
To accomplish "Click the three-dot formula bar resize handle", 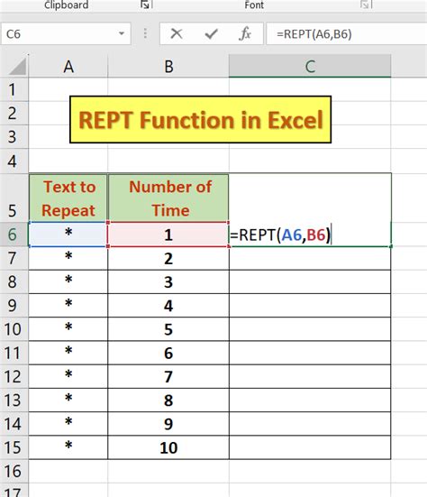I will point(145,33).
